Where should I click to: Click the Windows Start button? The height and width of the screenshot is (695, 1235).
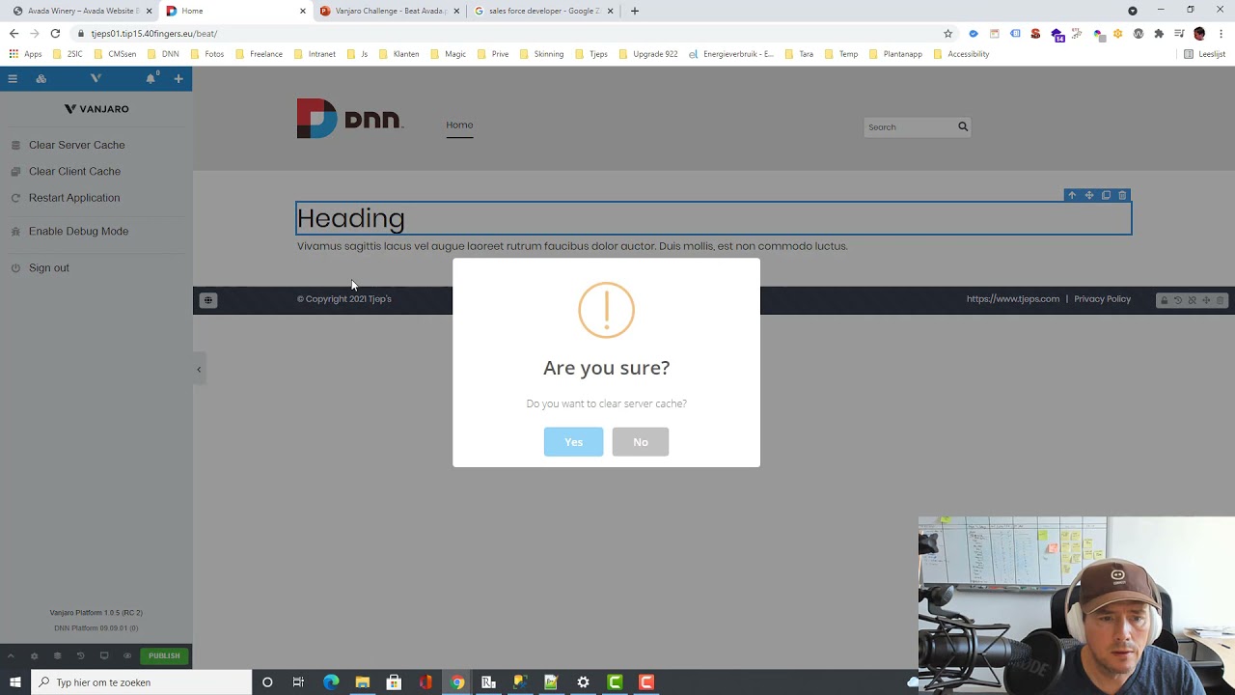coord(15,682)
